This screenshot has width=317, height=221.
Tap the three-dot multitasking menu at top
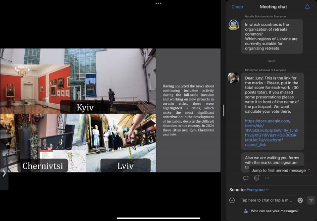click(x=158, y=3)
